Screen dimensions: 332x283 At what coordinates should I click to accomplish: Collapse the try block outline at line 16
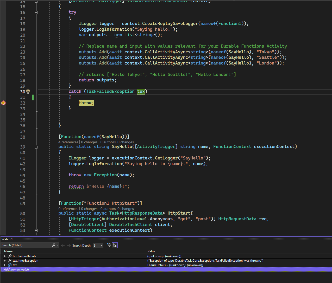point(36,12)
